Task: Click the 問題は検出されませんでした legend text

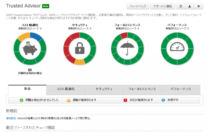Action: click(x=42, y=100)
